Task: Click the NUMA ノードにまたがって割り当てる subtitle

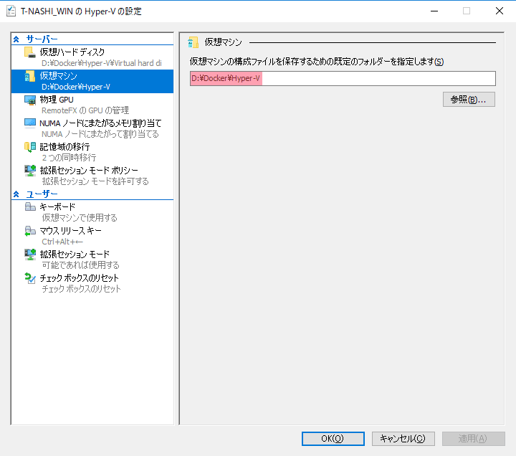Action: 100,134
